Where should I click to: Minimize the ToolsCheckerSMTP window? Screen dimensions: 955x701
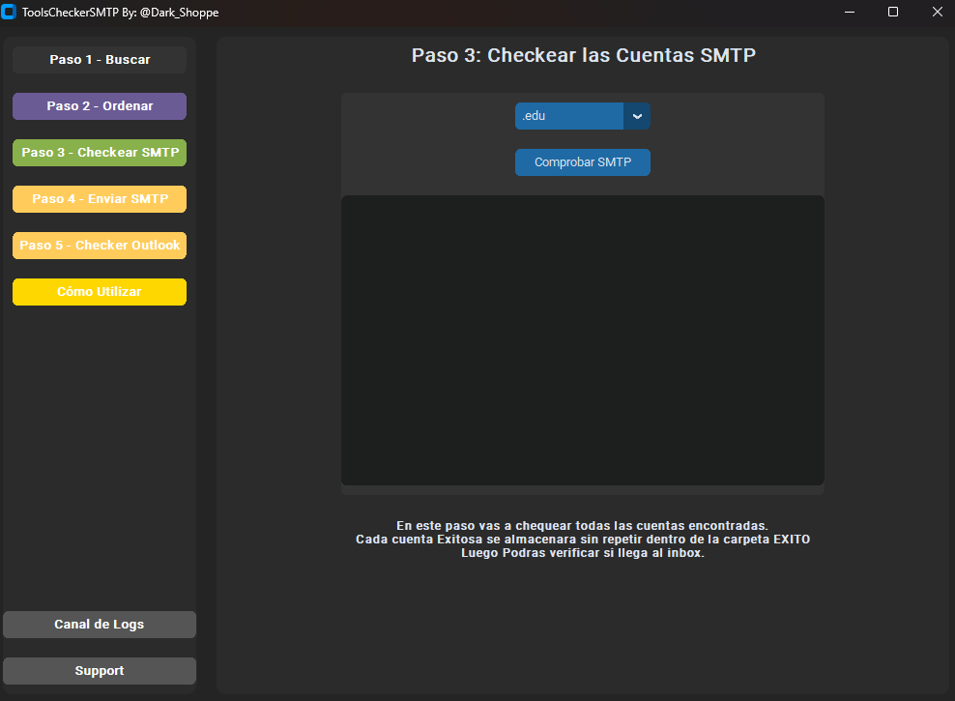point(849,12)
